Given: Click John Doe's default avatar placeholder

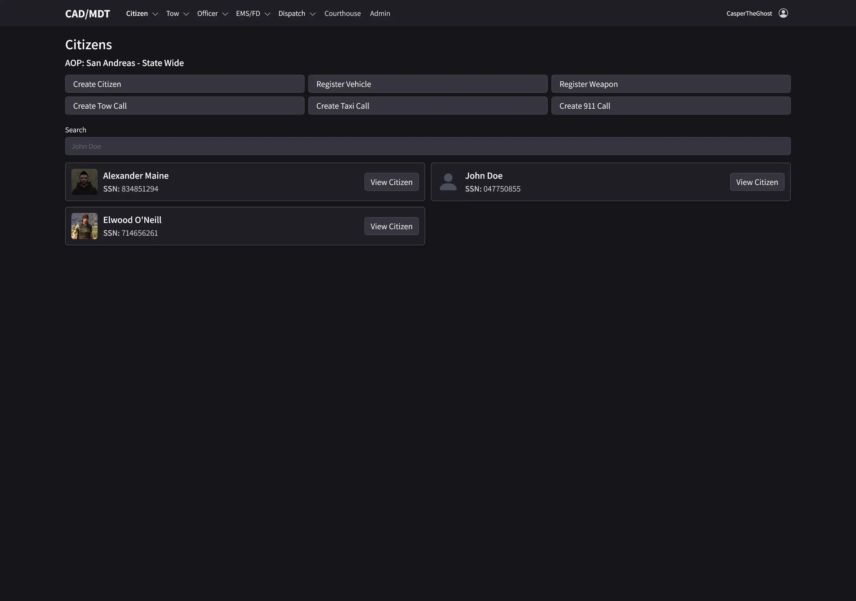Looking at the screenshot, I should [x=448, y=182].
